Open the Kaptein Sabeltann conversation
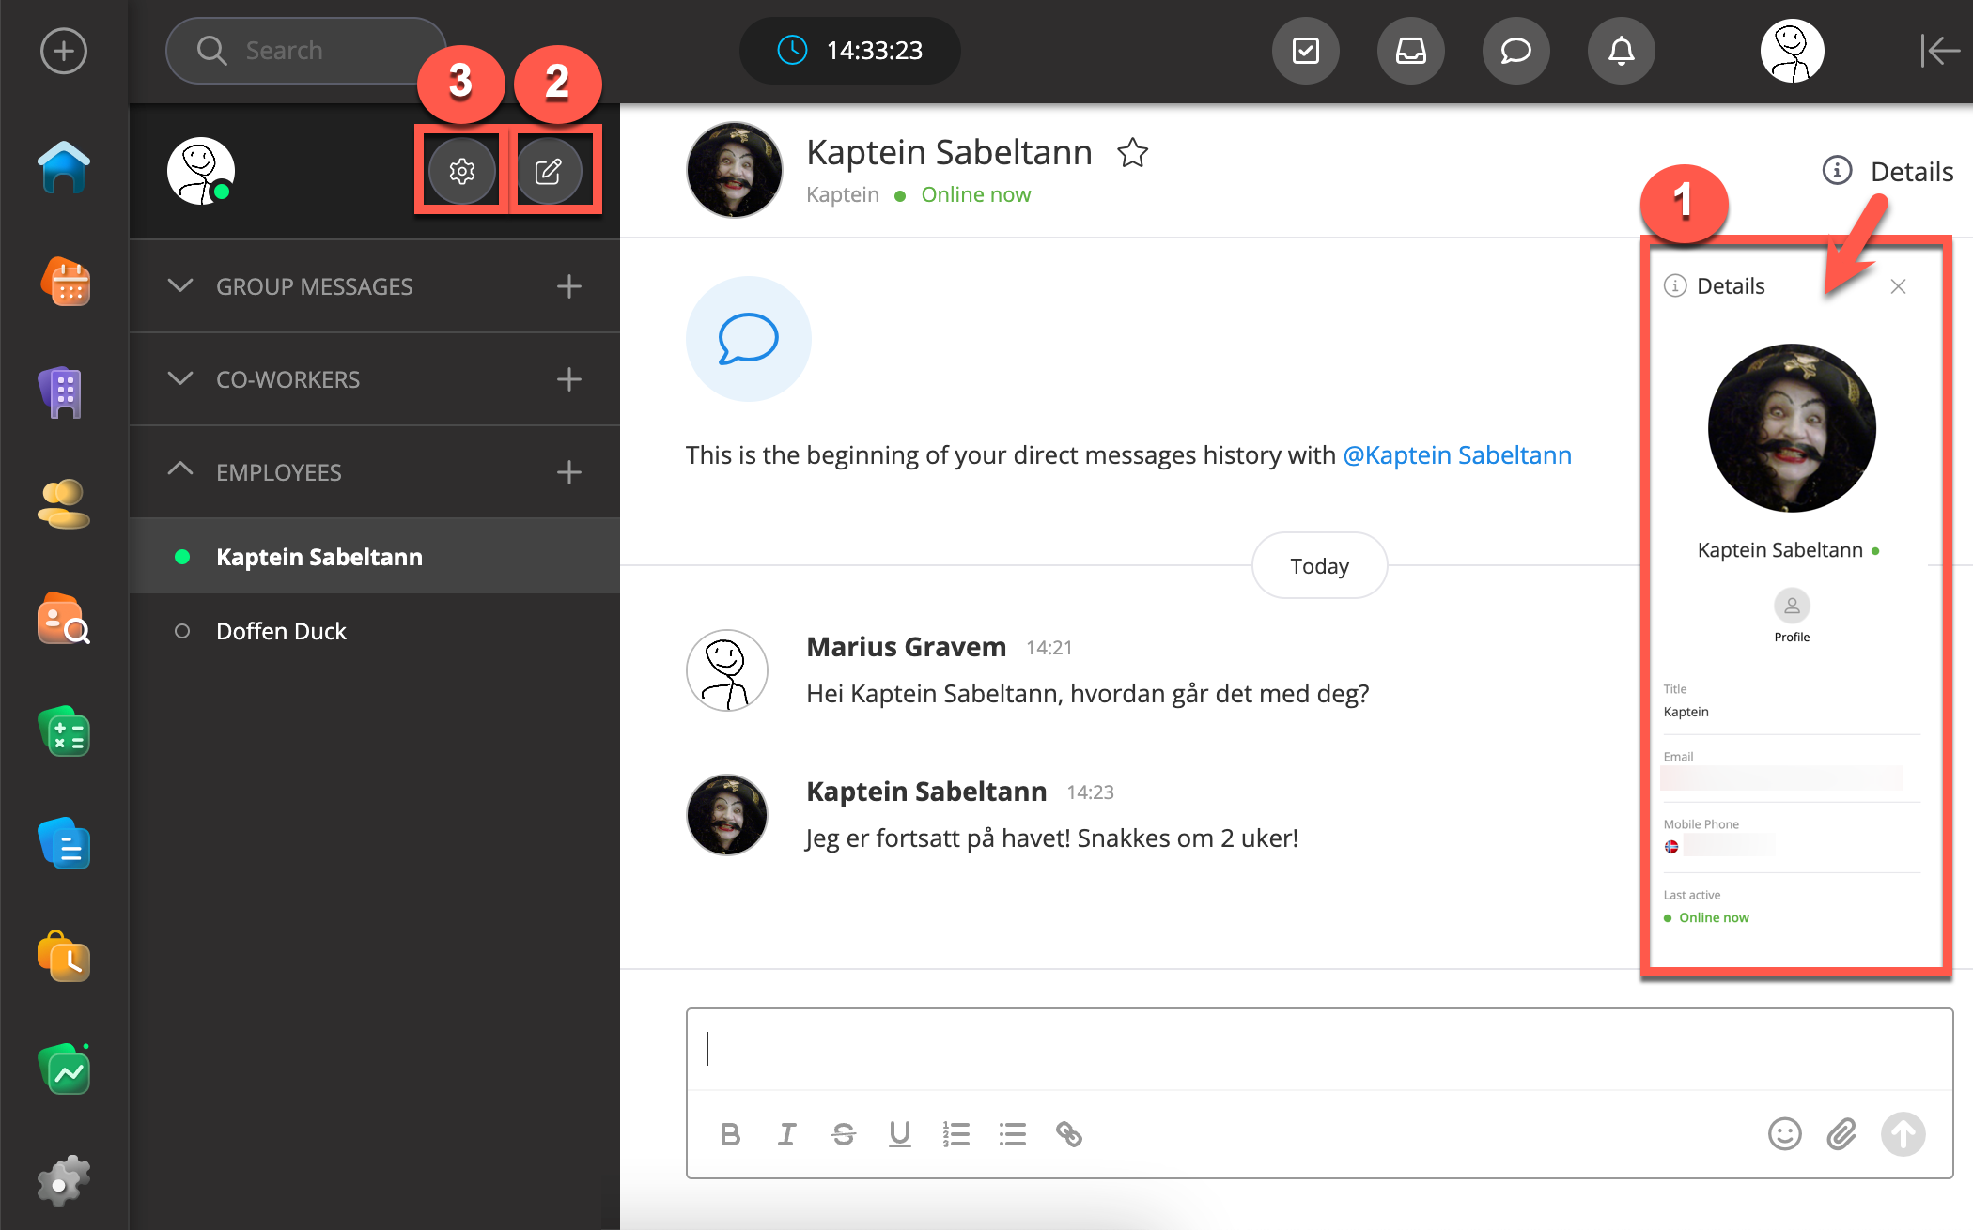The image size is (1973, 1230). 318,557
